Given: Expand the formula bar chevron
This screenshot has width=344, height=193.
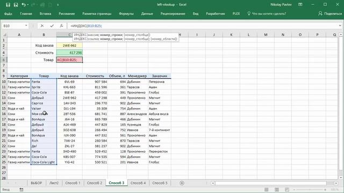Looking at the screenshot, I should (340, 26).
